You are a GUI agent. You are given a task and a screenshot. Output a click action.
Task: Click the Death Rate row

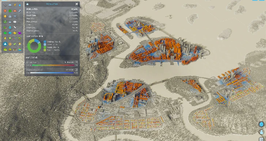point(52,15)
